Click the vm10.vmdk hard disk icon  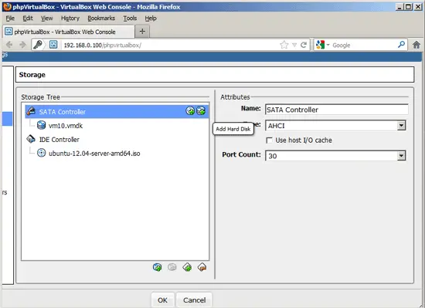[x=41, y=125]
